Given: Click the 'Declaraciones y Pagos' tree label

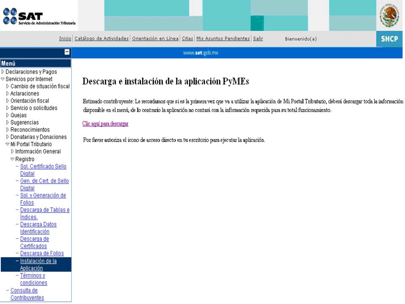Looking at the screenshot, I should 31,72.
